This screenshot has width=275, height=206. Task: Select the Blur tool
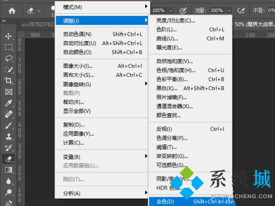point(9,181)
